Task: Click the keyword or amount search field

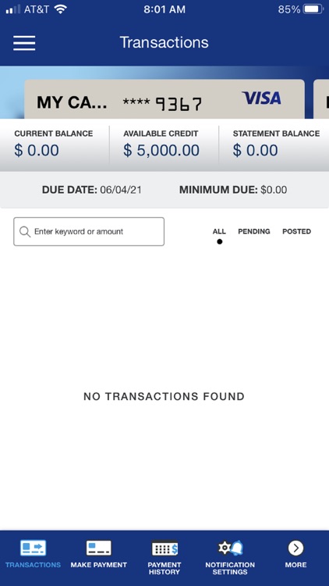Action: tap(89, 232)
